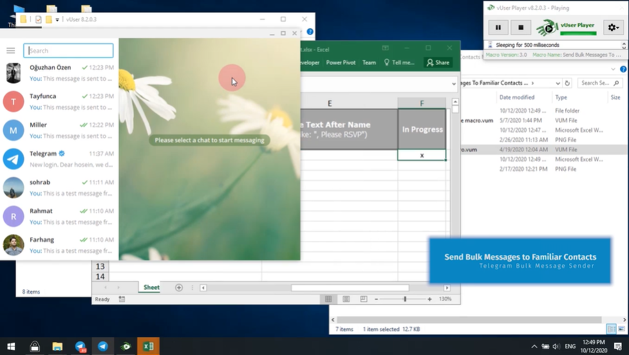Click the Telegram Search field

pyautogui.click(x=68, y=51)
